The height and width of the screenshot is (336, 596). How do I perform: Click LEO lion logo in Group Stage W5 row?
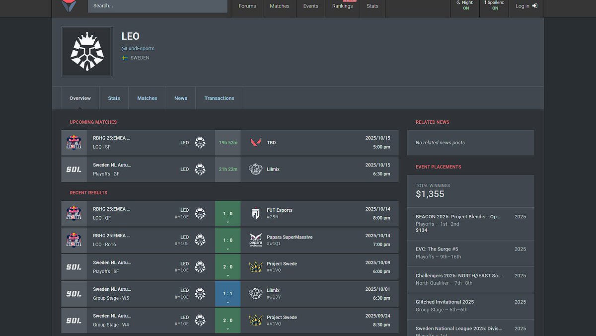click(200, 294)
